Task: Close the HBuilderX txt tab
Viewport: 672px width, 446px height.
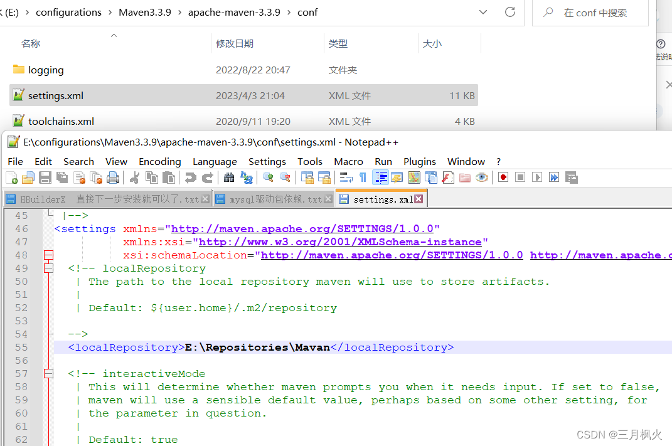Action: pyautogui.click(x=205, y=199)
